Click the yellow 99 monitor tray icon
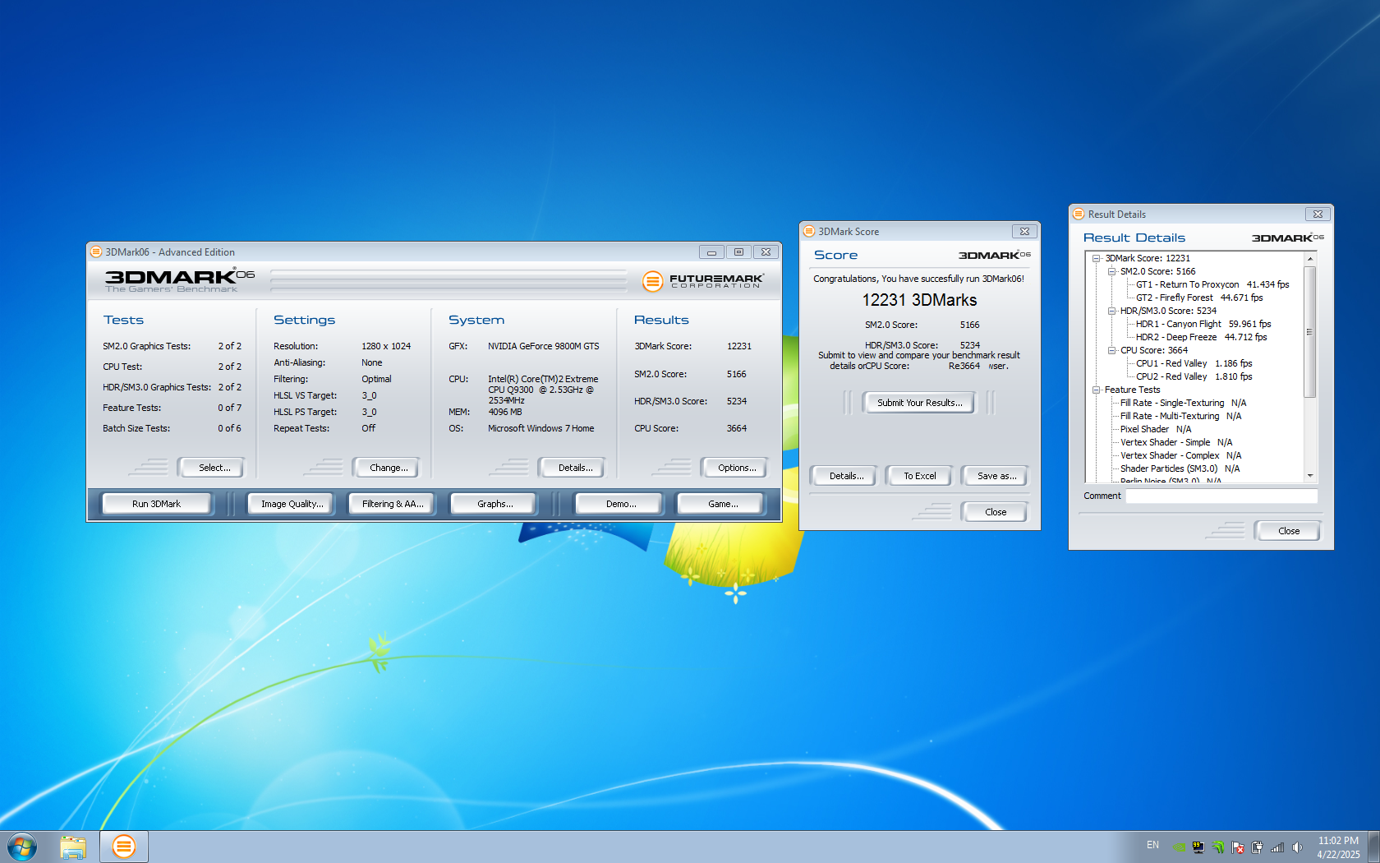 pyautogui.click(x=1198, y=847)
